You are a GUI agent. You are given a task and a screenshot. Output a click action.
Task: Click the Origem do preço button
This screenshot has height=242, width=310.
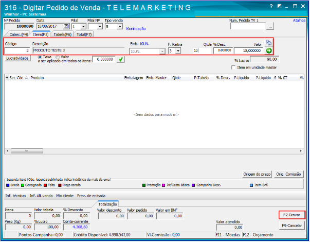coord(257,174)
